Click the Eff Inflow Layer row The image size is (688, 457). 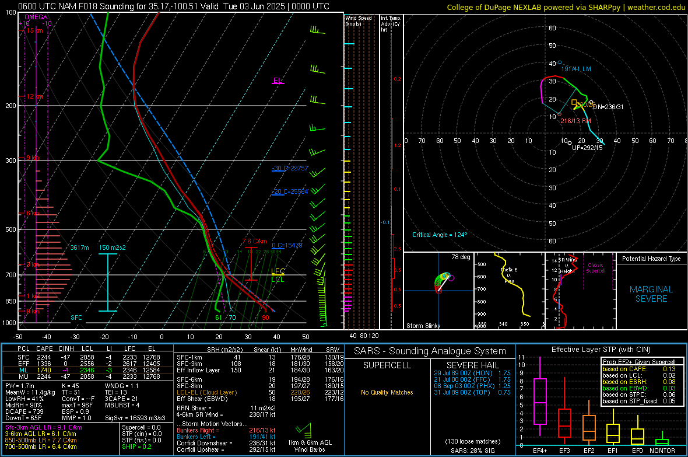[261, 370]
